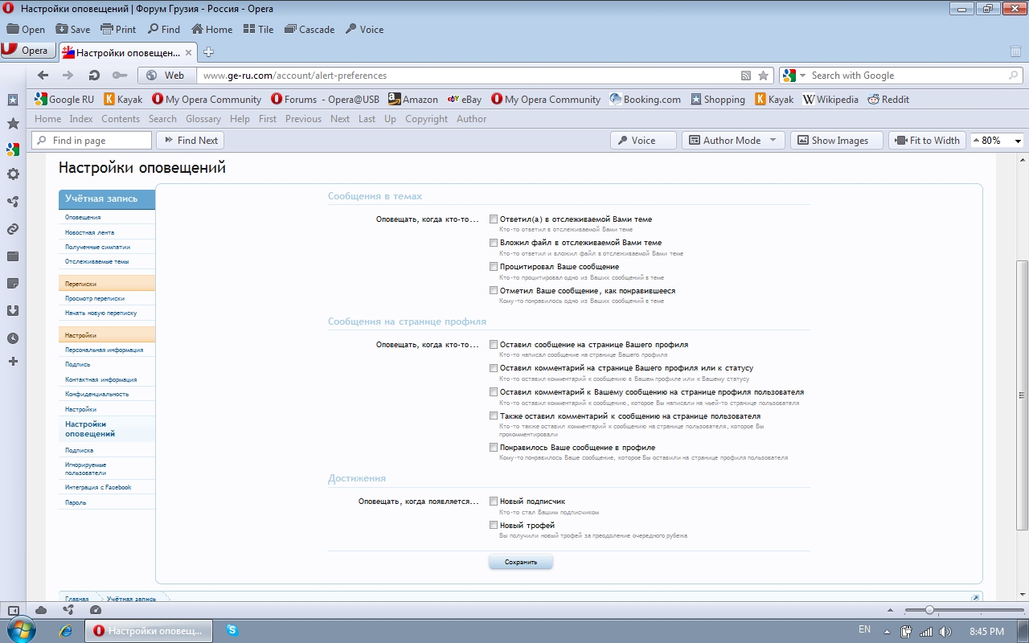Click the Back navigation arrow
The width and height of the screenshot is (1029, 643).
coord(43,76)
